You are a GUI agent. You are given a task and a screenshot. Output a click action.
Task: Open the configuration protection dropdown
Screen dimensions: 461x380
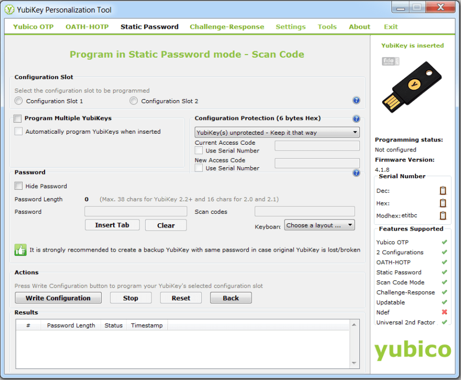coord(277,133)
